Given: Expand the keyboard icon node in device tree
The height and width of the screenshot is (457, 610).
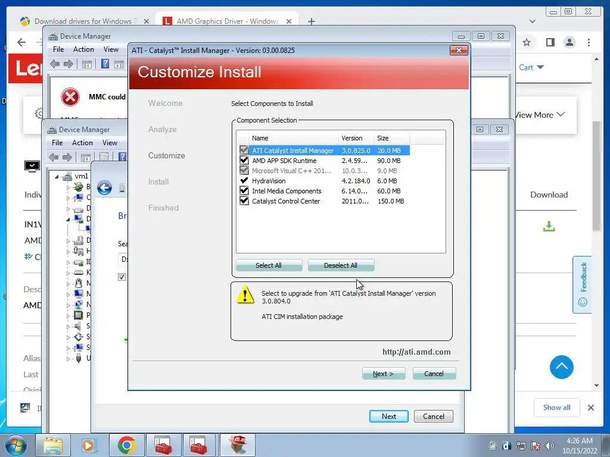Looking at the screenshot, I should point(68,273).
